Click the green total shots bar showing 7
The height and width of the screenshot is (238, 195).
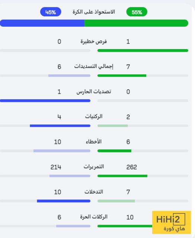click(122, 75)
